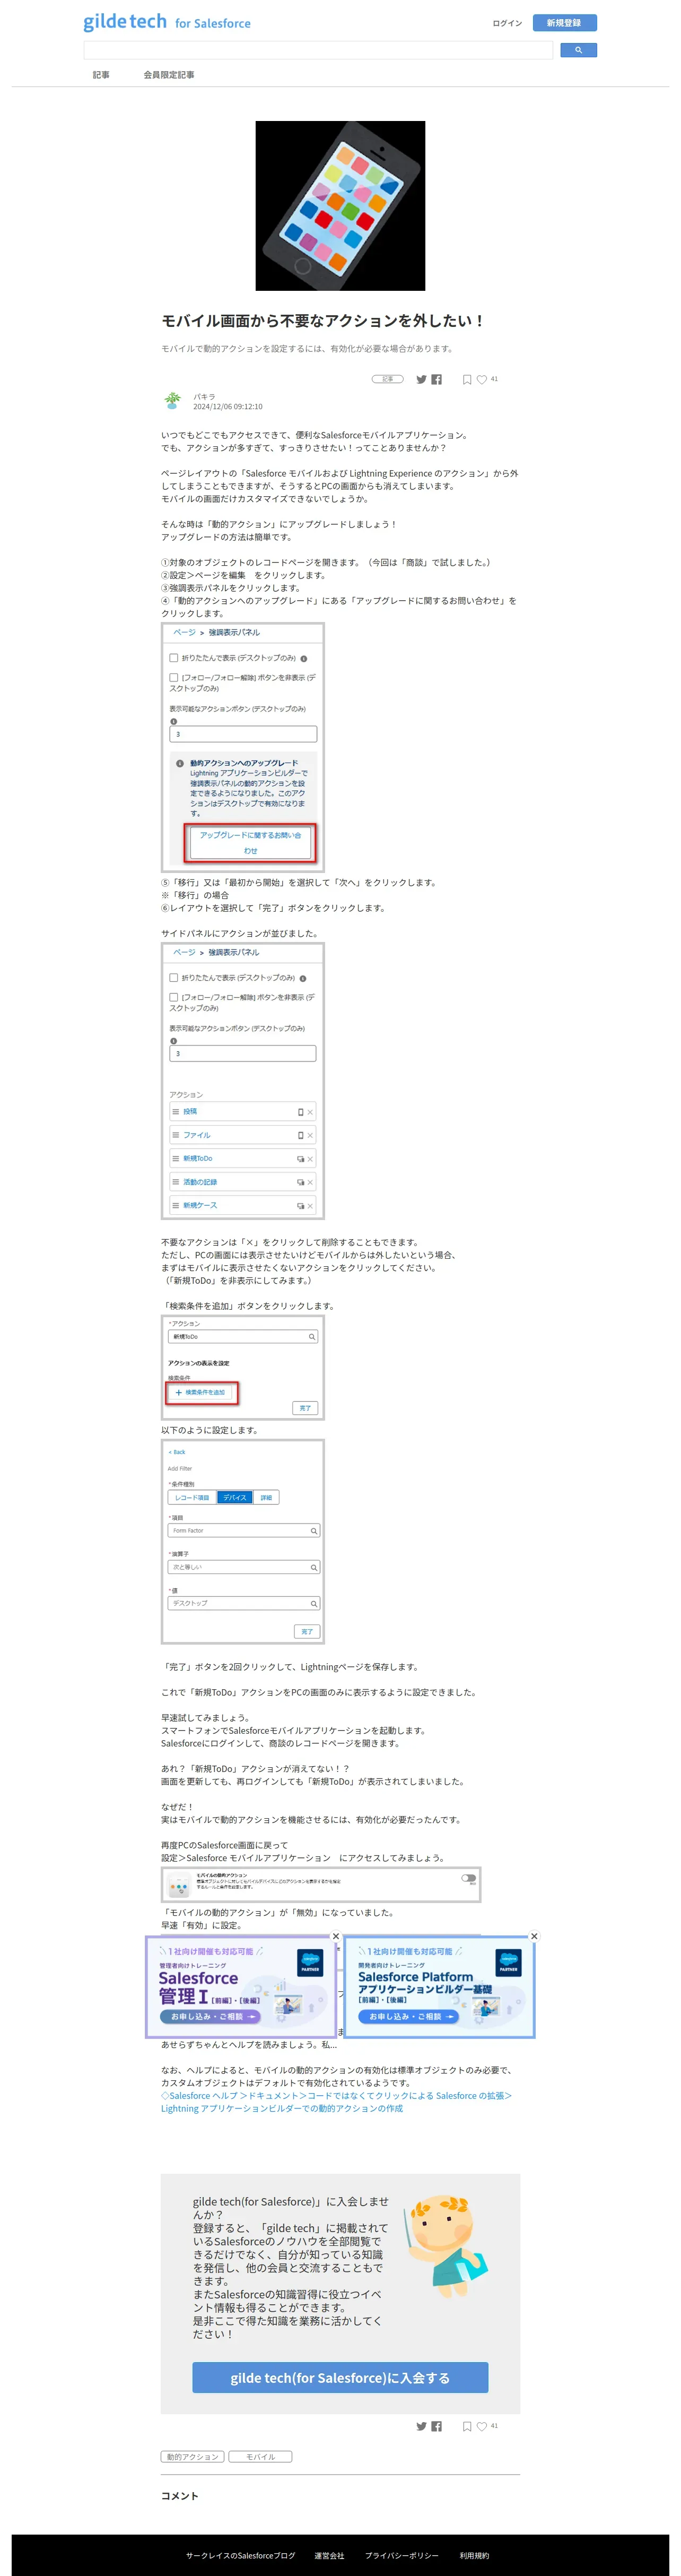Viewport: 681px width, 2576px height.
Task: Click 完了 button in アクション表示 panel
Action: tap(305, 1408)
